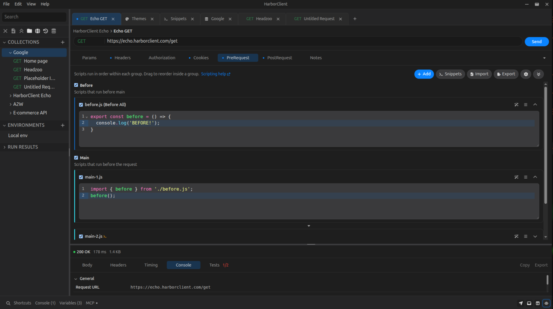Click the X icon in sidebar toolbar
The height and width of the screenshot is (309, 553).
coord(6,31)
